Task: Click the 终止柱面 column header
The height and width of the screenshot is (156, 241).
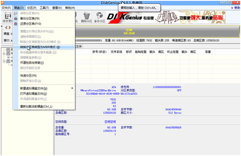Action: coord(173,52)
